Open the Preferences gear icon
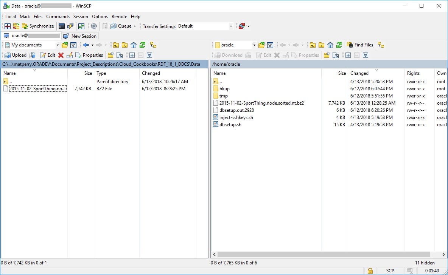Image resolution: width=448 pixels, height=275 pixels. (94, 26)
